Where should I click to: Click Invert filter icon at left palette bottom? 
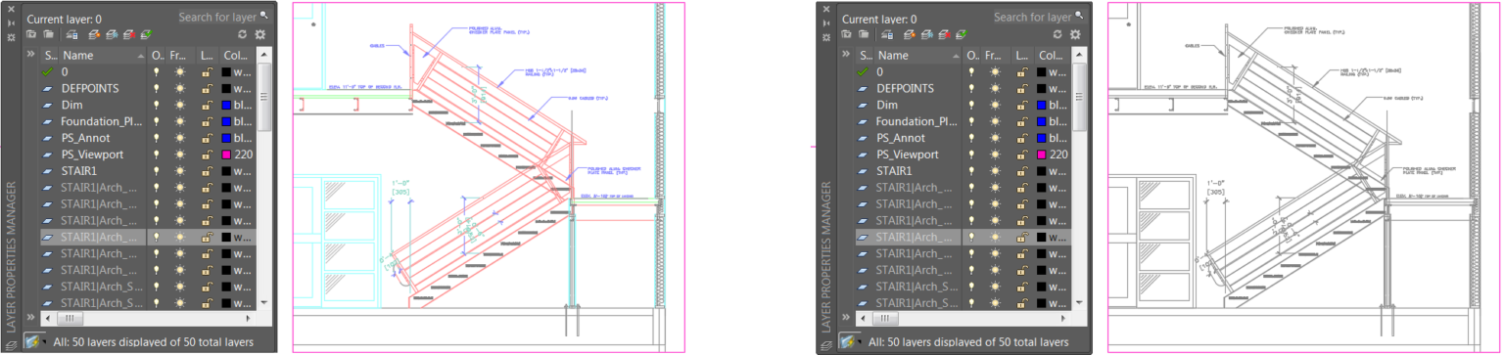click(x=31, y=341)
